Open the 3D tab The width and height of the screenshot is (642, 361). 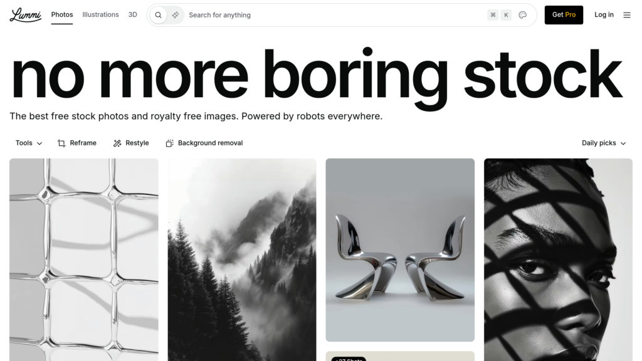click(x=132, y=14)
